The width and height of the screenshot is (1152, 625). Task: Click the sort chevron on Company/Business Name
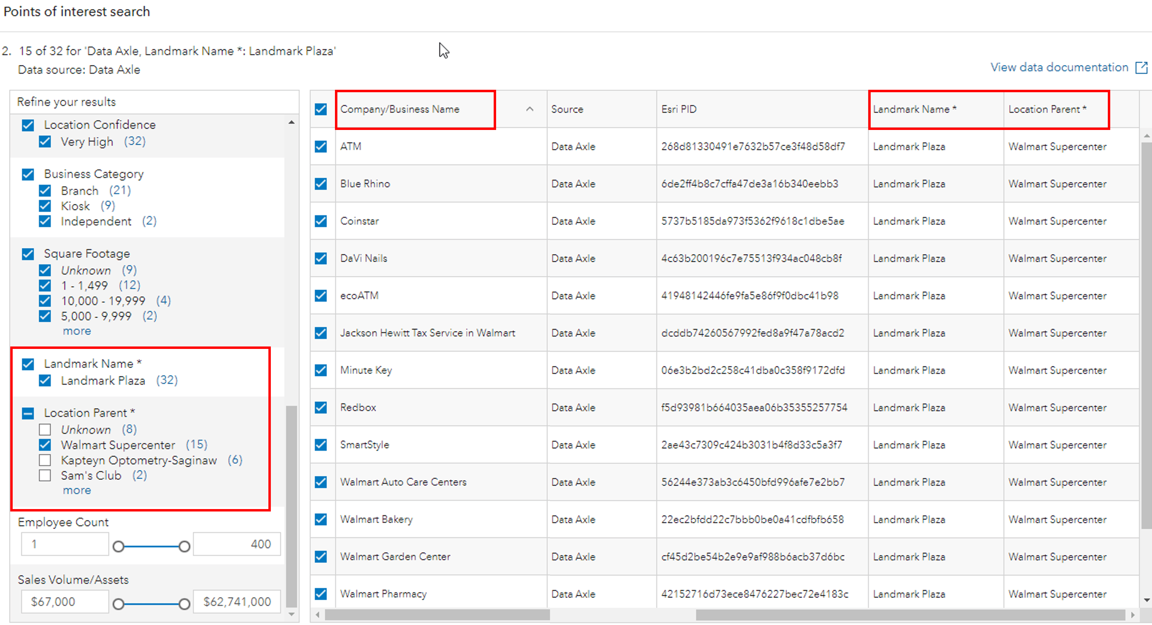pyautogui.click(x=530, y=109)
